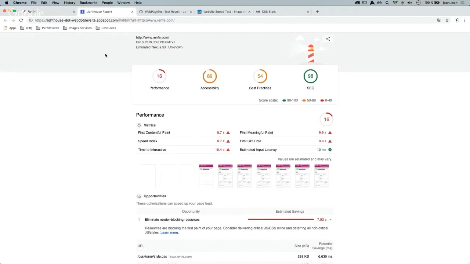The image size is (470, 264).
Task: Open the Creative Cloud menu bar icon
Action: (358, 3)
